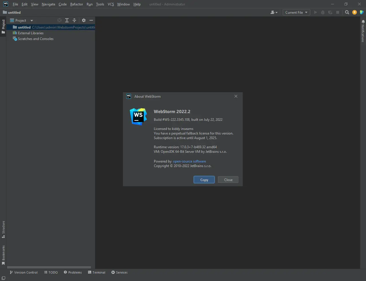
Task: Open the Problems tool window
Action: [x=73, y=272]
